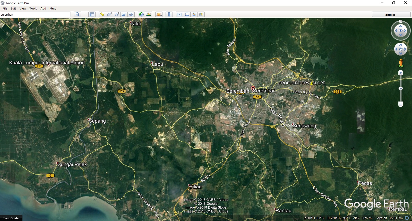Open the Tour Guide panel
Image resolution: width=412 pixels, height=221 pixels.
11,218
